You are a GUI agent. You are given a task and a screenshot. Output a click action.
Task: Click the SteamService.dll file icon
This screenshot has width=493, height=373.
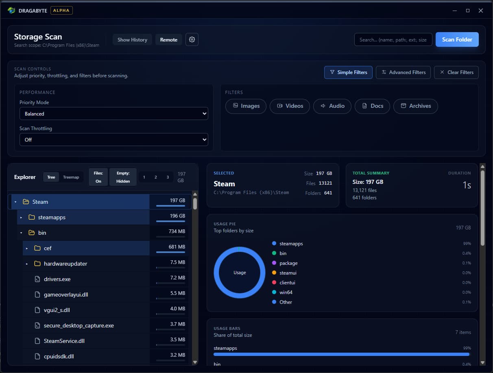click(x=37, y=341)
